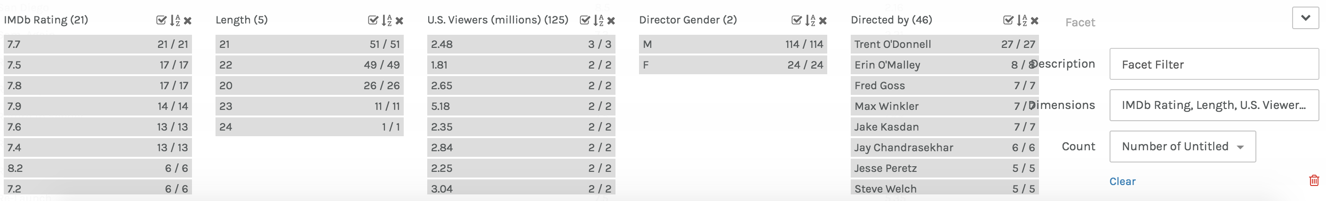Toggle select-all checkbox for Director Gender

pos(796,21)
